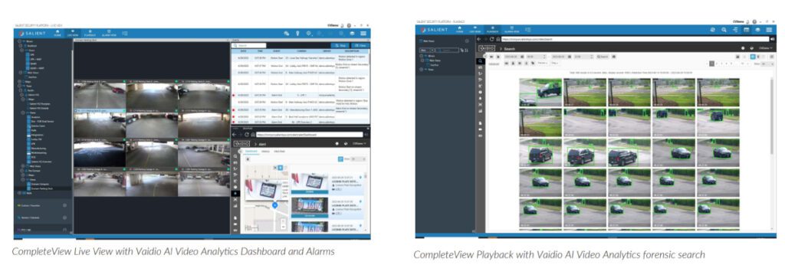
Task: Open CVdemo user dropdown in Vaidio Alert page
Action: [x=360, y=143]
